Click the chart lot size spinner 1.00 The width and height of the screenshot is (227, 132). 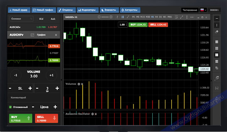123,25
